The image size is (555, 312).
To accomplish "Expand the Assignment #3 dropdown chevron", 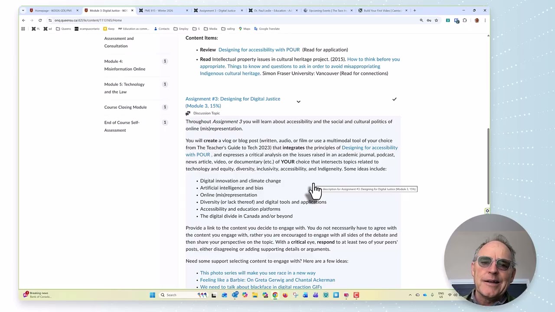I will 298,102.
